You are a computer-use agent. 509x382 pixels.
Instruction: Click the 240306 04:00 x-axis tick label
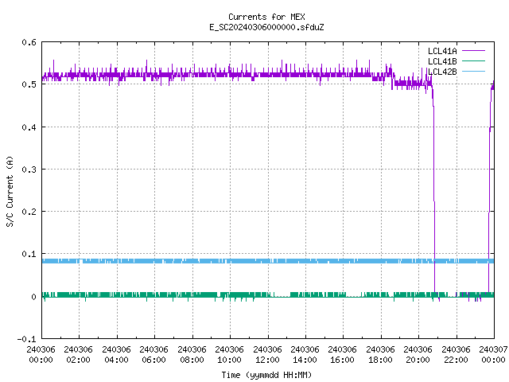116,355
